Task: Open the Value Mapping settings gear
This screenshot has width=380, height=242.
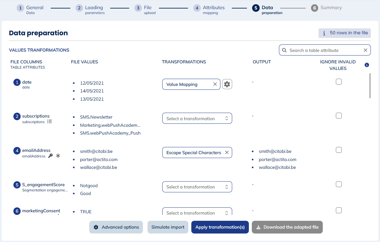Action: 227,84
